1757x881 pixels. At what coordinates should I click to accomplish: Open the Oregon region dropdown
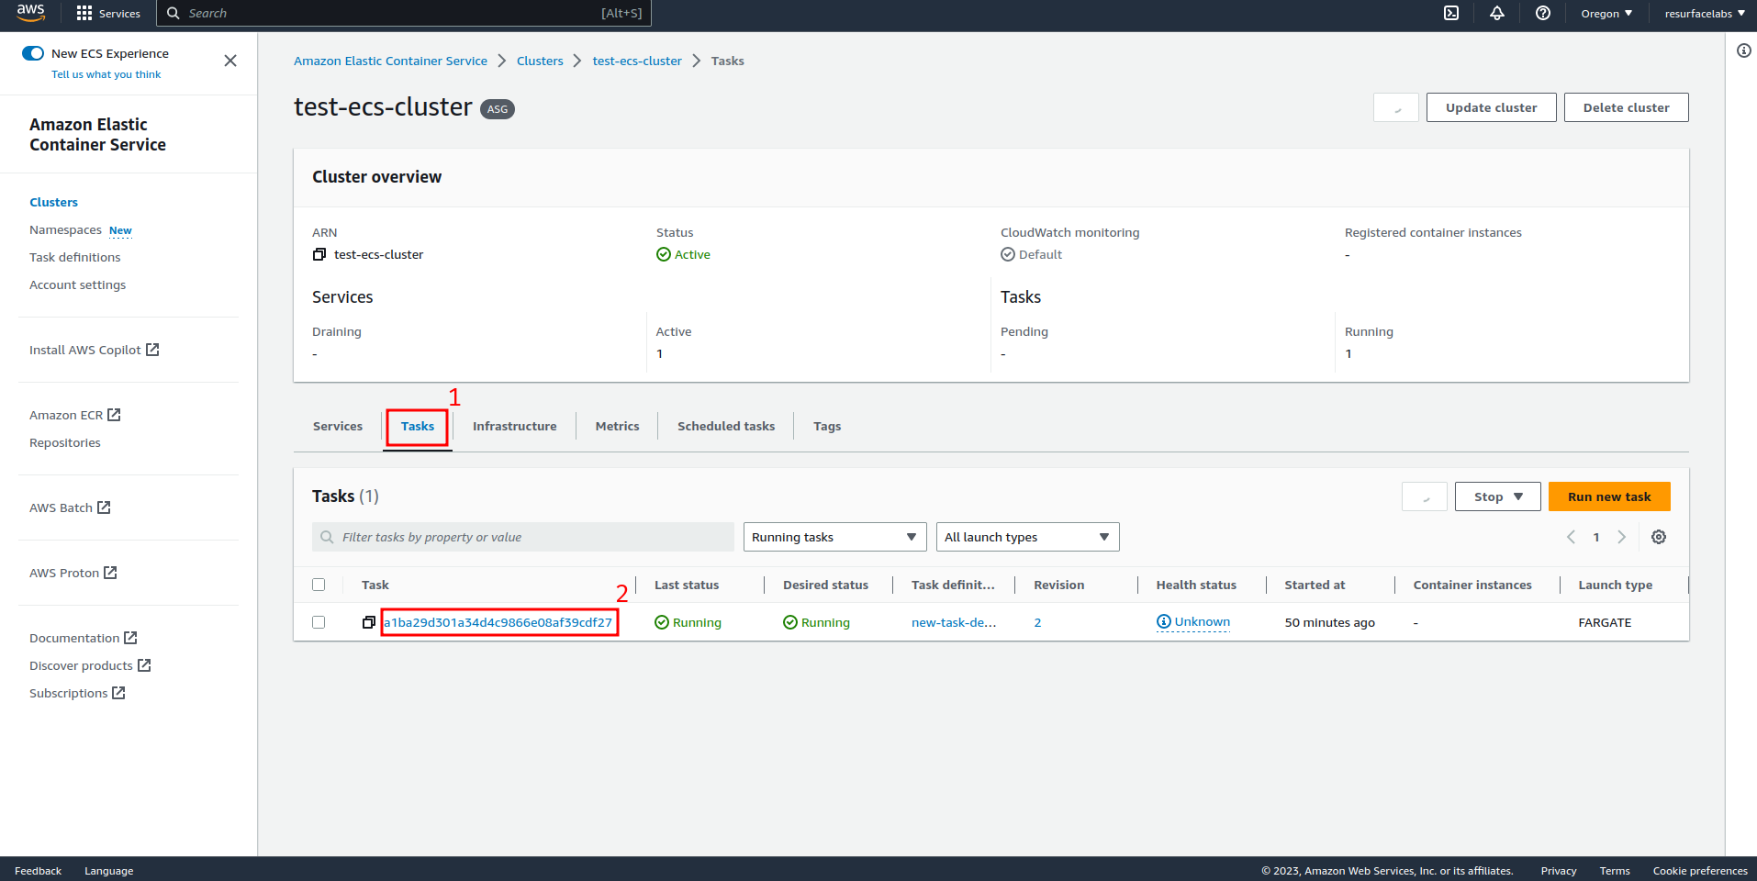(x=1606, y=13)
